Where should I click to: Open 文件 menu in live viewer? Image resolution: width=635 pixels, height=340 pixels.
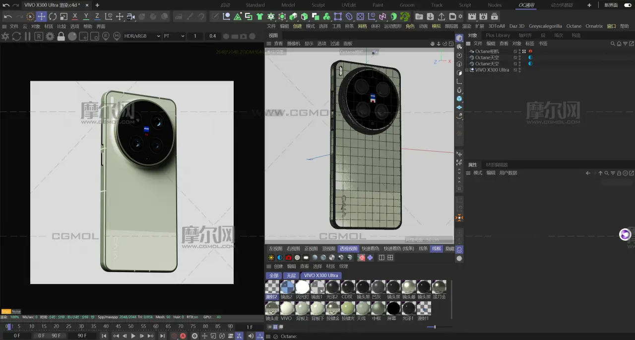14,26
